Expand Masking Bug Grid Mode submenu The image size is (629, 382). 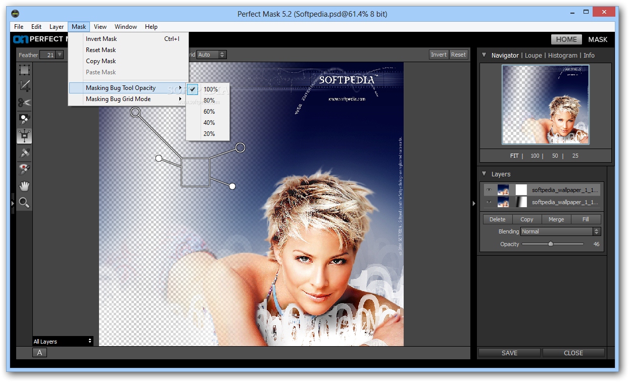coord(127,99)
